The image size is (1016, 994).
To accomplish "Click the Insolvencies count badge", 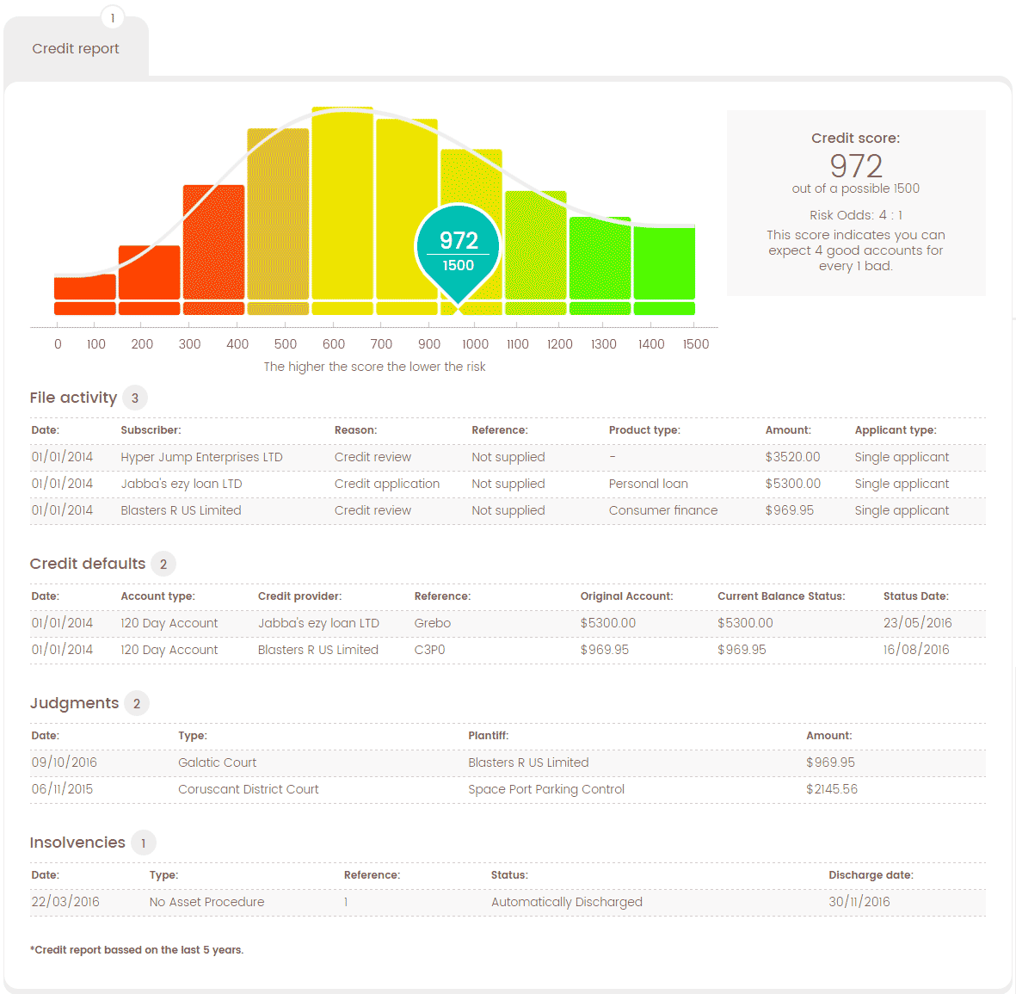I will point(143,843).
